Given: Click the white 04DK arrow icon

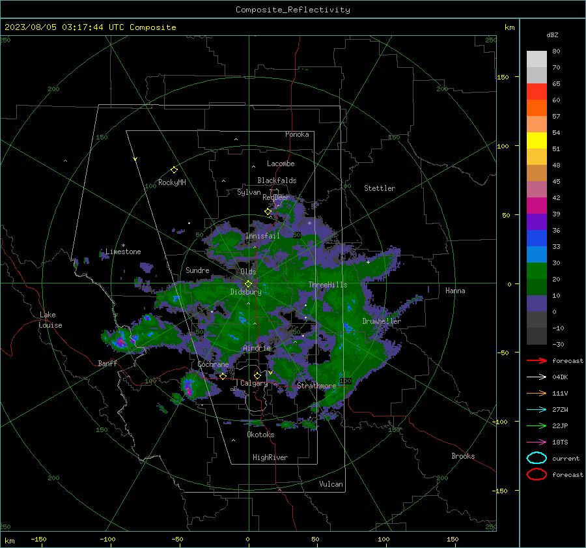Looking at the screenshot, I should point(537,377).
